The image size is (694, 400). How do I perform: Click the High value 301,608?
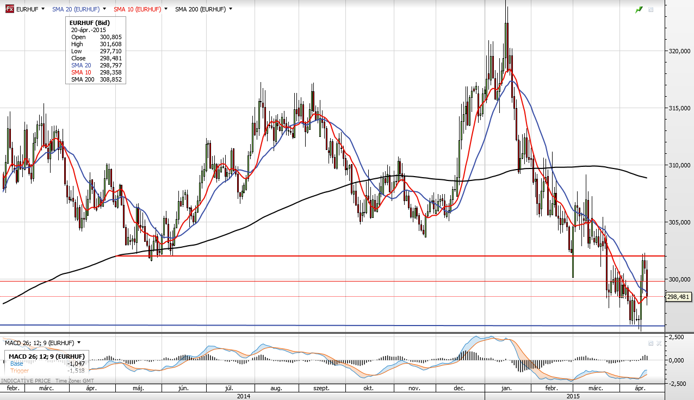(111, 44)
